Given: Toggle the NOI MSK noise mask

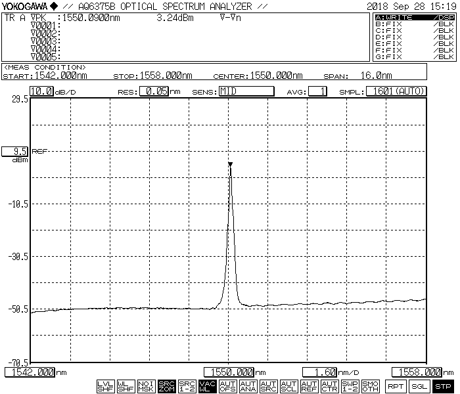Looking at the screenshot, I should point(146,386).
